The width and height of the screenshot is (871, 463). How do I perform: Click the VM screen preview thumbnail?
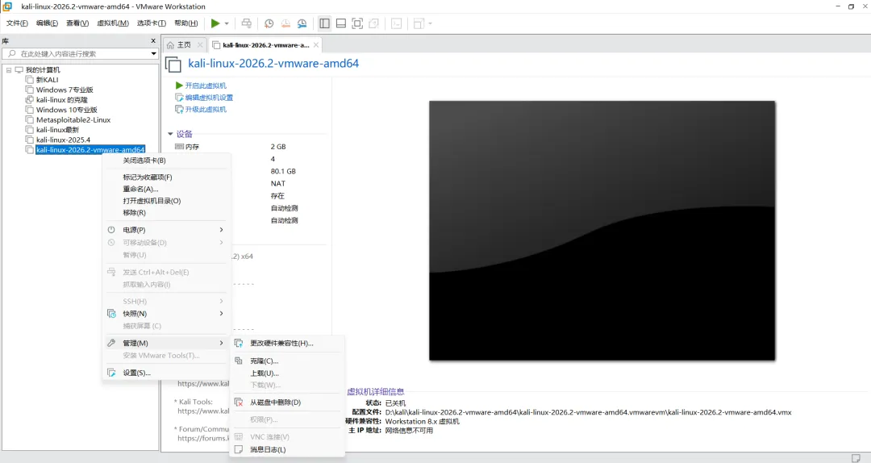[x=602, y=230]
